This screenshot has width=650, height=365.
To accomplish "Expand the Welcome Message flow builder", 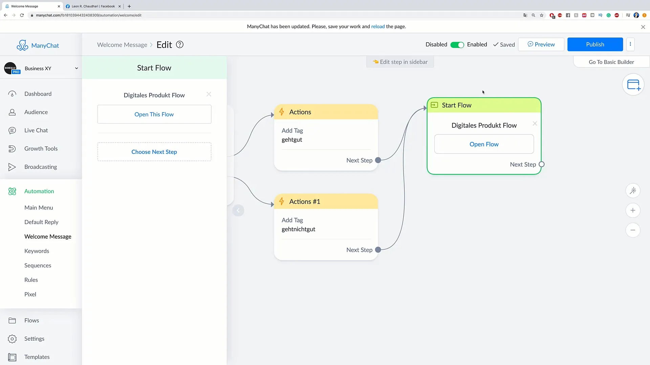I will (x=238, y=210).
